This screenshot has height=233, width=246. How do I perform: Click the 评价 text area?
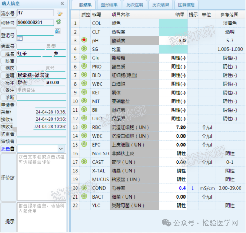click(42, 177)
